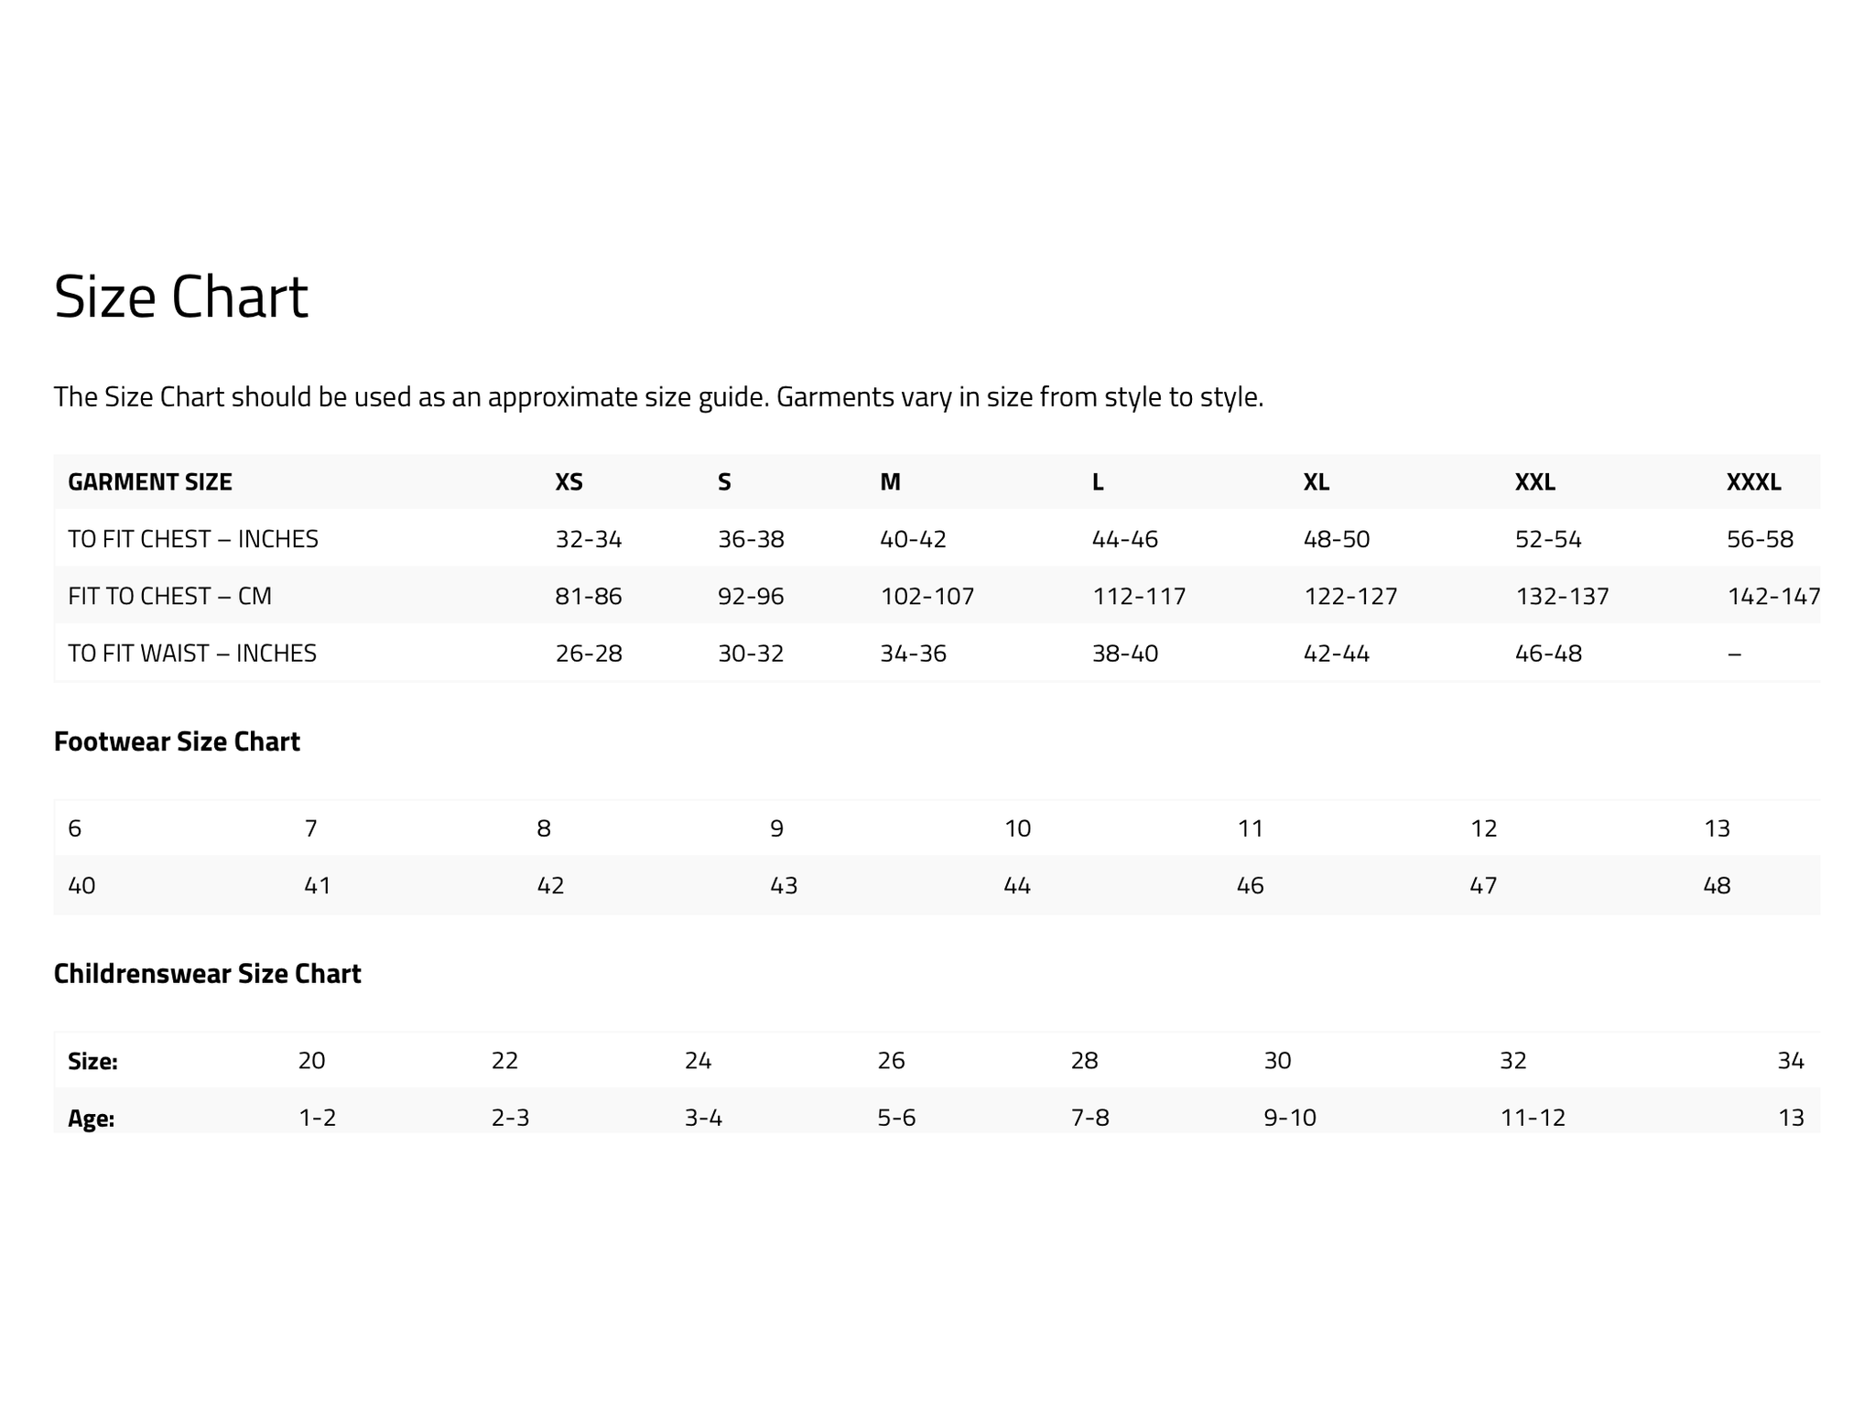
Task: Select the 52-54 XXL chest inches value
Action: point(1548,539)
